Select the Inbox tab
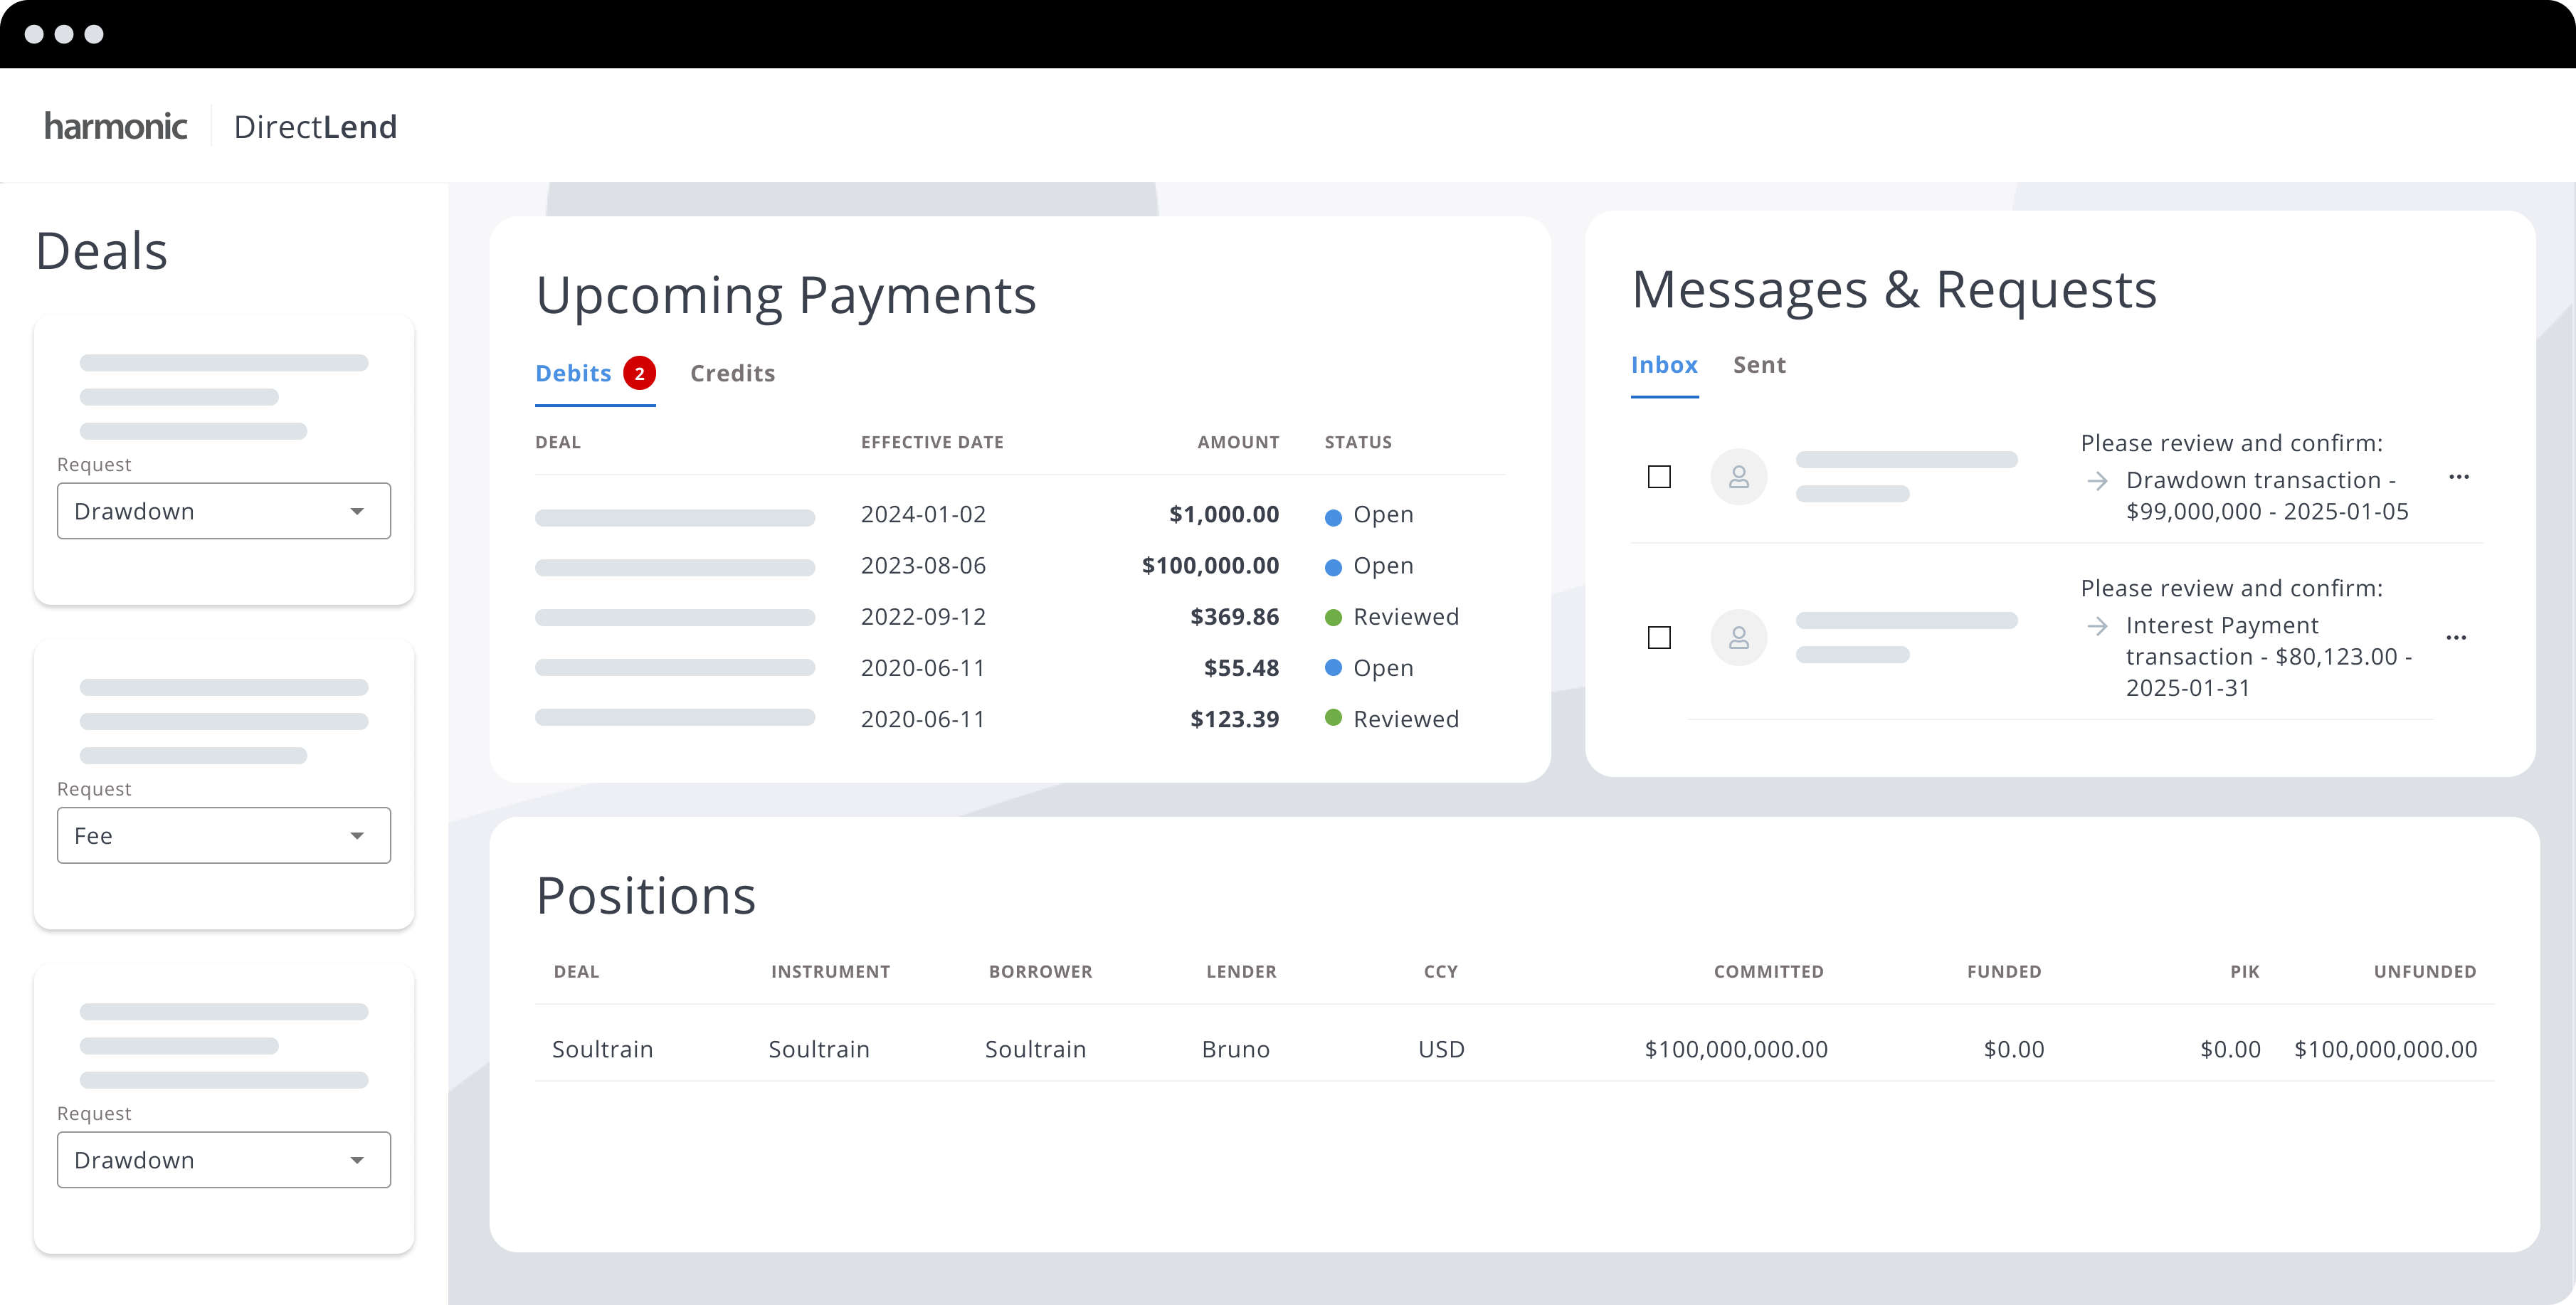 (1664, 365)
